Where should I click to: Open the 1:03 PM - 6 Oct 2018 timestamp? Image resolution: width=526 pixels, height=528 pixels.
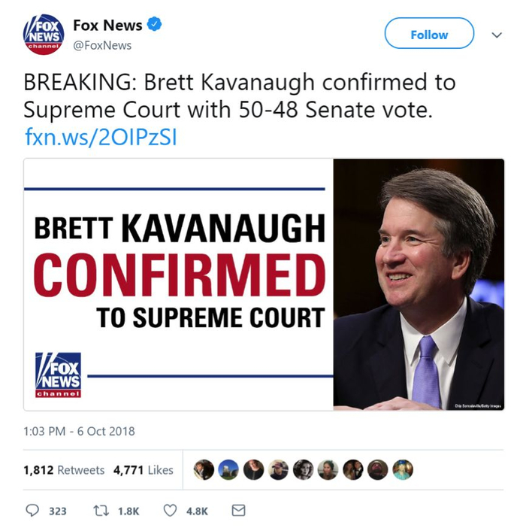tap(79, 432)
